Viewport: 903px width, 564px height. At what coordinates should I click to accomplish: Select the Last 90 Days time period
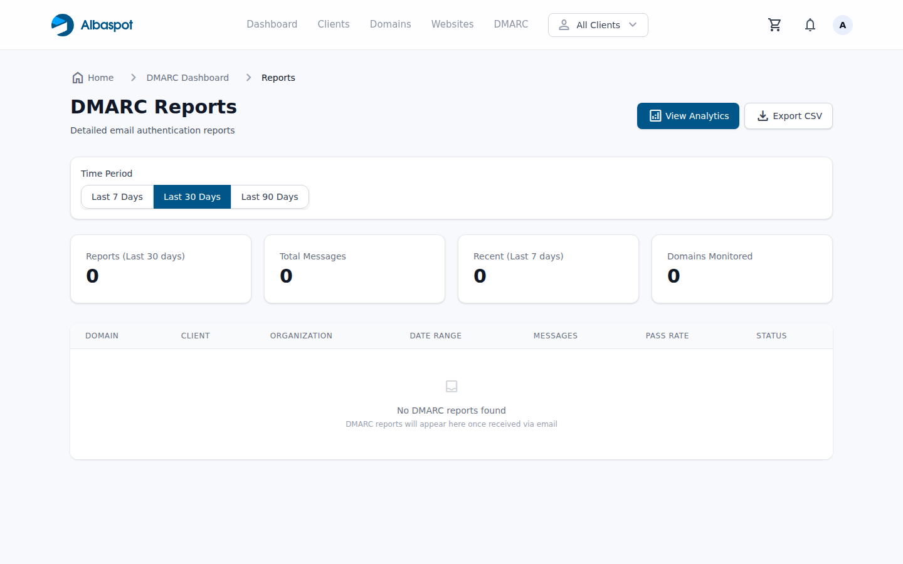(x=269, y=196)
